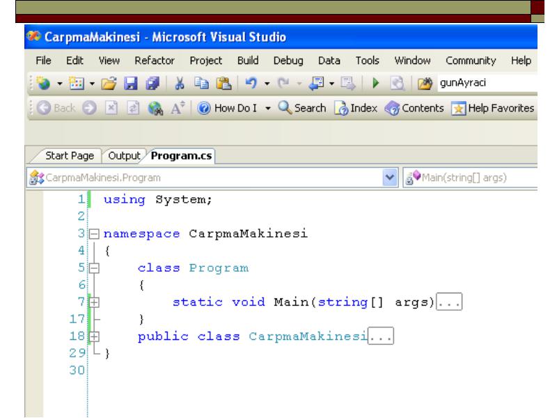
Task: Collapse the class Program block
Action: click(94, 268)
